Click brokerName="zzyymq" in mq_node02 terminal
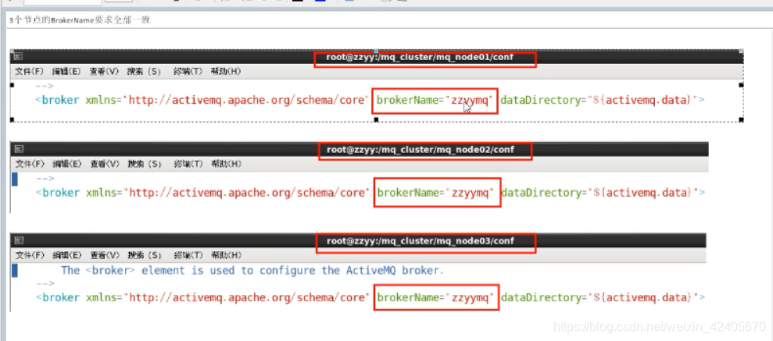 click(x=435, y=193)
